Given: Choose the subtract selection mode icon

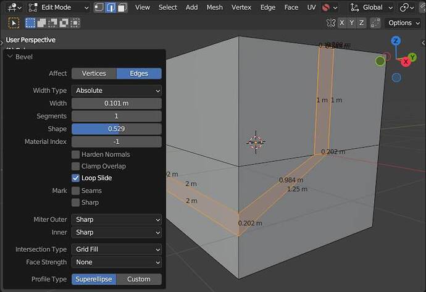Looking at the screenshot, I should pos(52,23).
